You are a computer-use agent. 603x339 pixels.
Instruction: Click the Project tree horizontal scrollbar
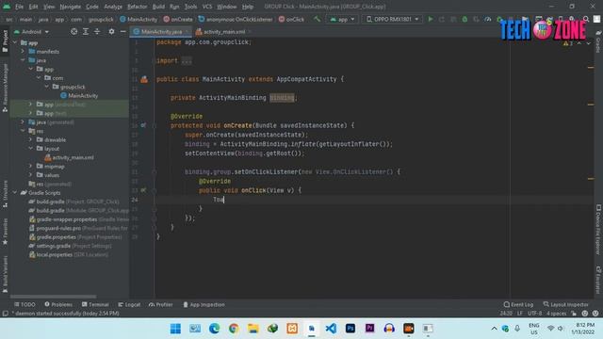tap(53, 297)
